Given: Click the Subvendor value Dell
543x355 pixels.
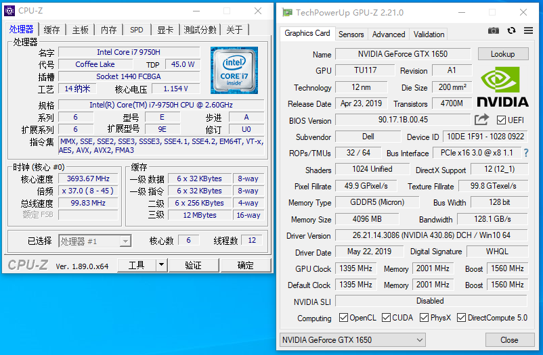Looking at the screenshot, I should pyautogui.click(x=368, y=137).
